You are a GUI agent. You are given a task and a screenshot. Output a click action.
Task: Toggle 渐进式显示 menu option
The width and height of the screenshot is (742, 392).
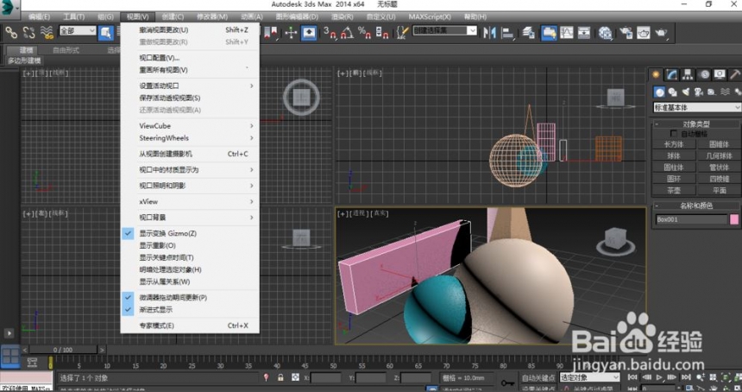(190, 310)
